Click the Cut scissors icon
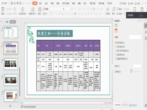This screenshot has width=147, height=110. (x=7, y=9)
